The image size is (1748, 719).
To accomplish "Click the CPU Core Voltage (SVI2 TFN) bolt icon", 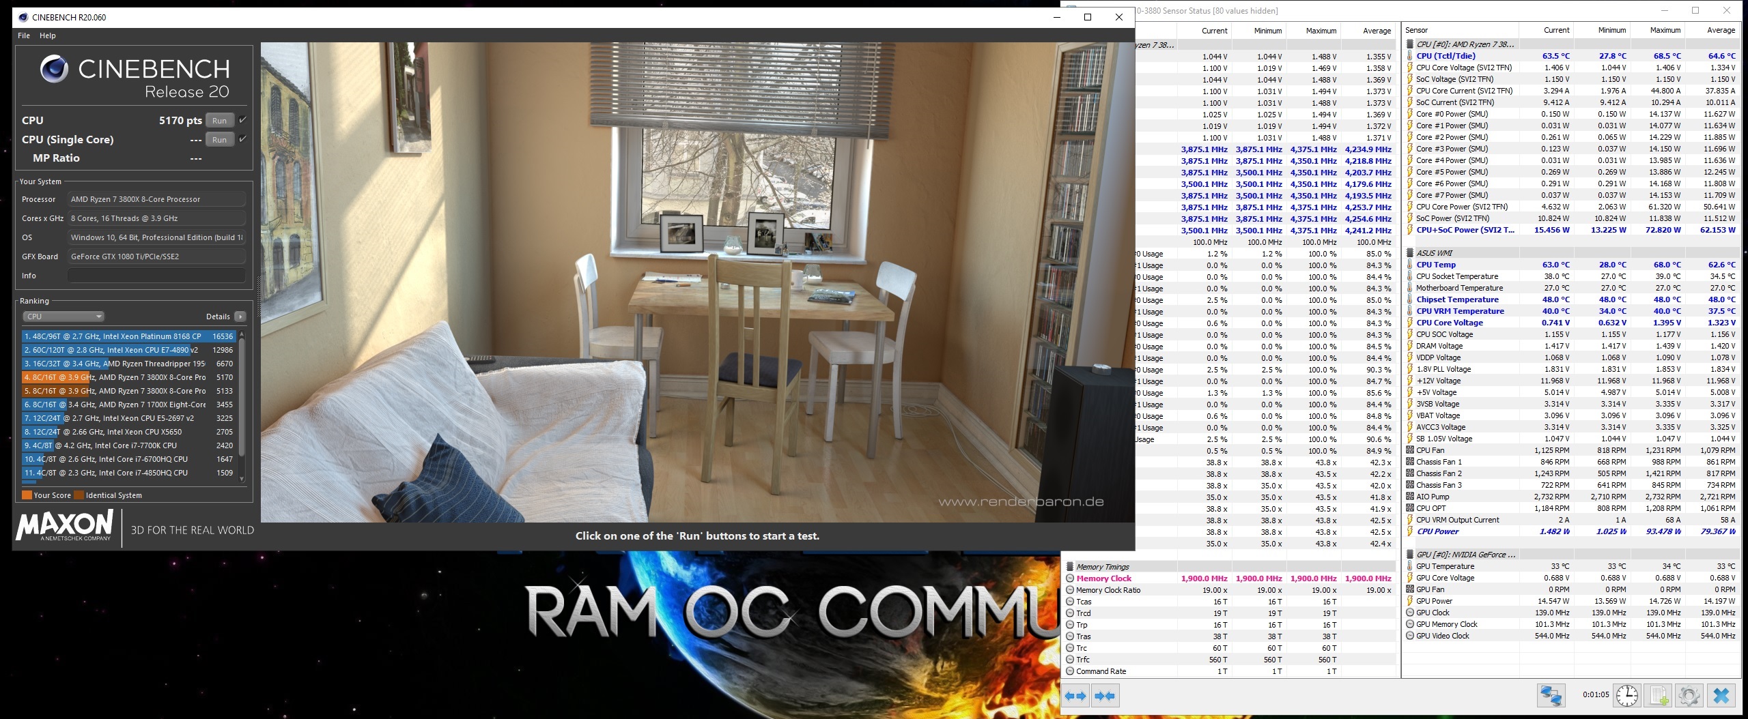I will [x=1410, y=68].
